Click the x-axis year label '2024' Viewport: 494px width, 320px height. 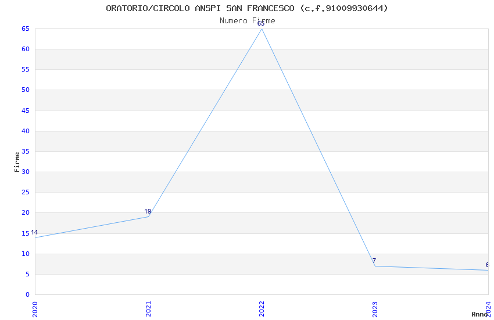(x=488, y=310)
